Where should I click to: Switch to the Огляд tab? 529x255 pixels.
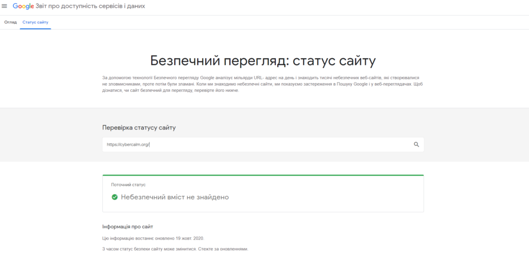tap(10, 22)
